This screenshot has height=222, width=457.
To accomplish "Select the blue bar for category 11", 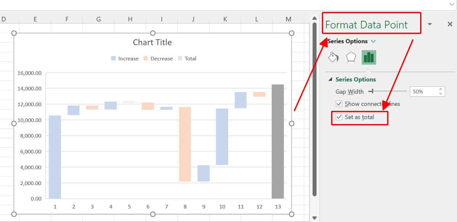I will [241, 100].
